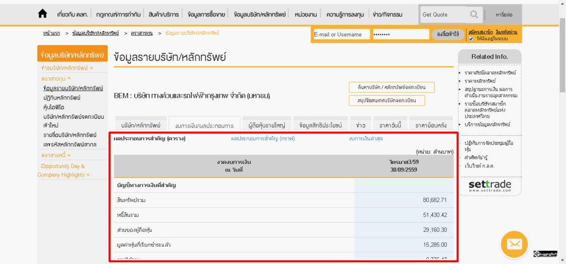The height and width of the screenshot is (264, 566).
Task: Open ข้อมูลรายบริษัท/หลักทรัพย์ sidebar item
Action: click(73, 88)
